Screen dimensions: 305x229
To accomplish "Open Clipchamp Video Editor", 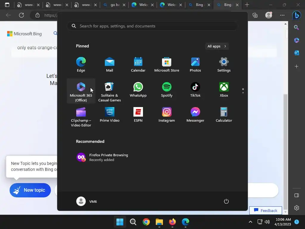I will 81,117.
